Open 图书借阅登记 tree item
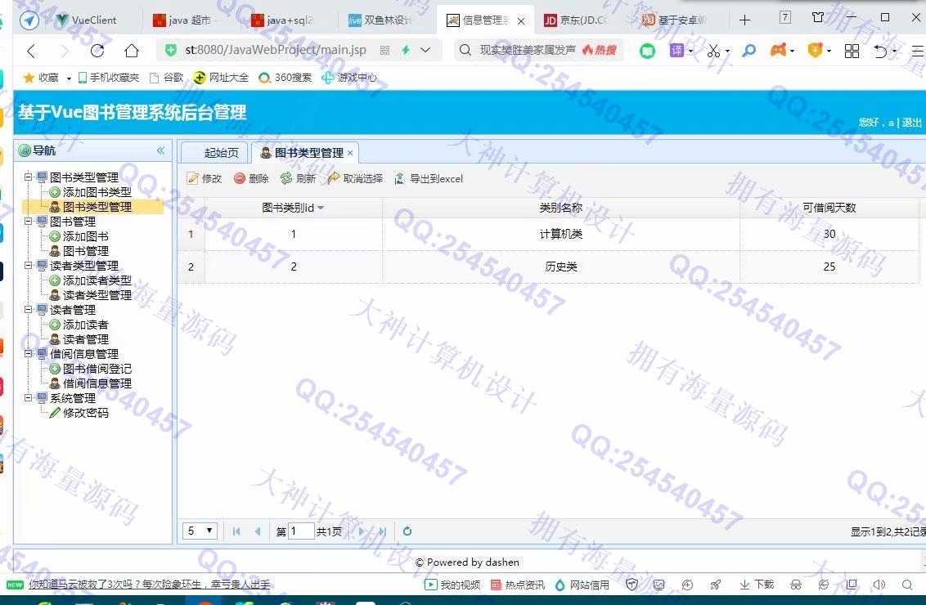926x605 pixels. pyautogui.click(x=97, y=369)
